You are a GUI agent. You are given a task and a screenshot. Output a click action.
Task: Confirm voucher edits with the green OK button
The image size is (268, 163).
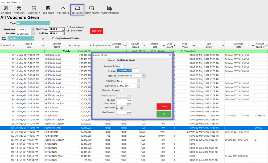(164, 114)
